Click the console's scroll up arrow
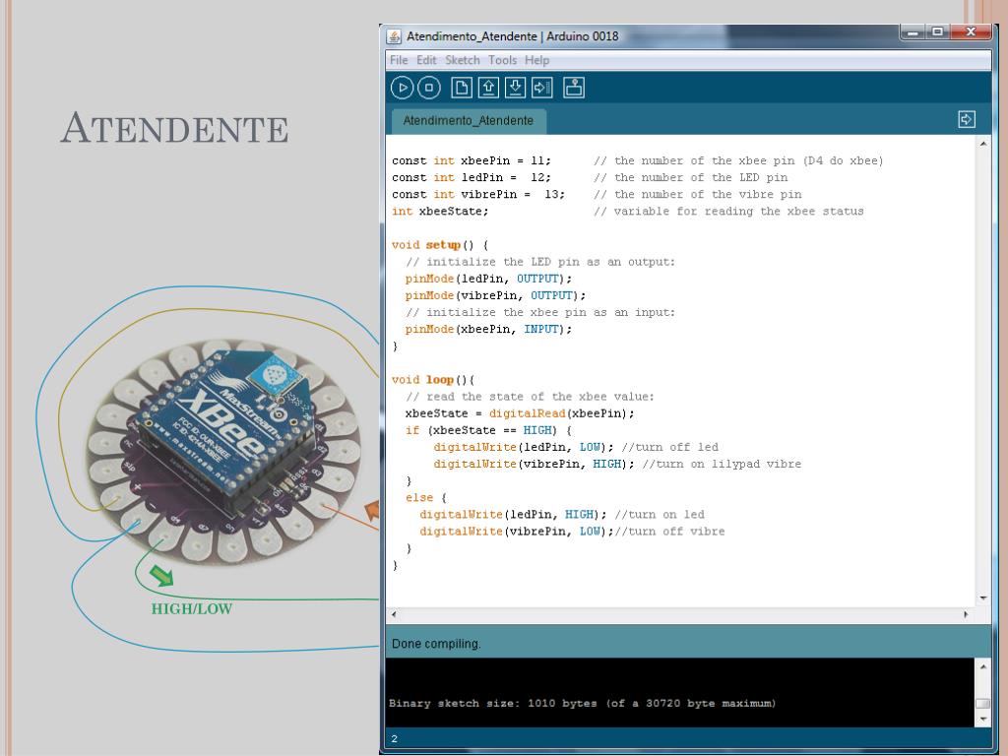 coord(983,666)
